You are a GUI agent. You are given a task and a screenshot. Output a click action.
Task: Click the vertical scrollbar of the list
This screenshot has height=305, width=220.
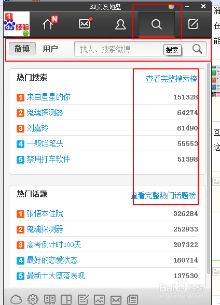208,168
